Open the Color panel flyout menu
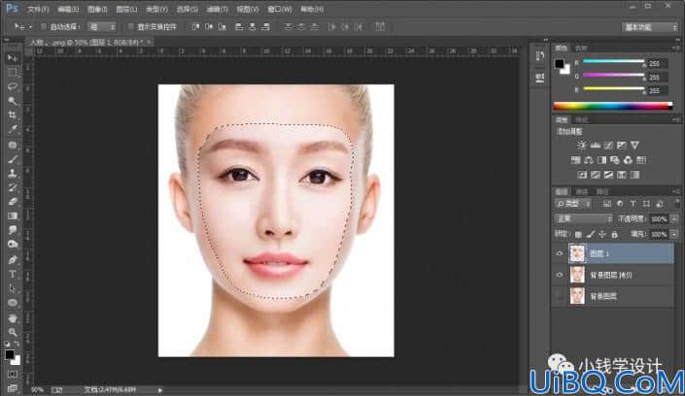This screenshot has height=396, width=685. 676,48
